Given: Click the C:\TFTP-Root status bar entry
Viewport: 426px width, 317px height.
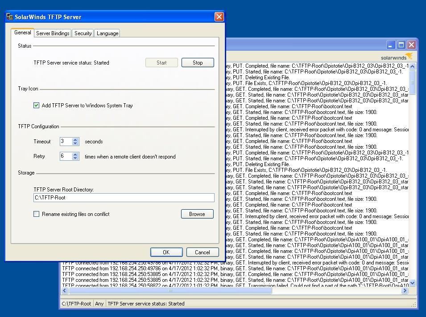Looking at the screenshot, I should click(x=76, y=304).
